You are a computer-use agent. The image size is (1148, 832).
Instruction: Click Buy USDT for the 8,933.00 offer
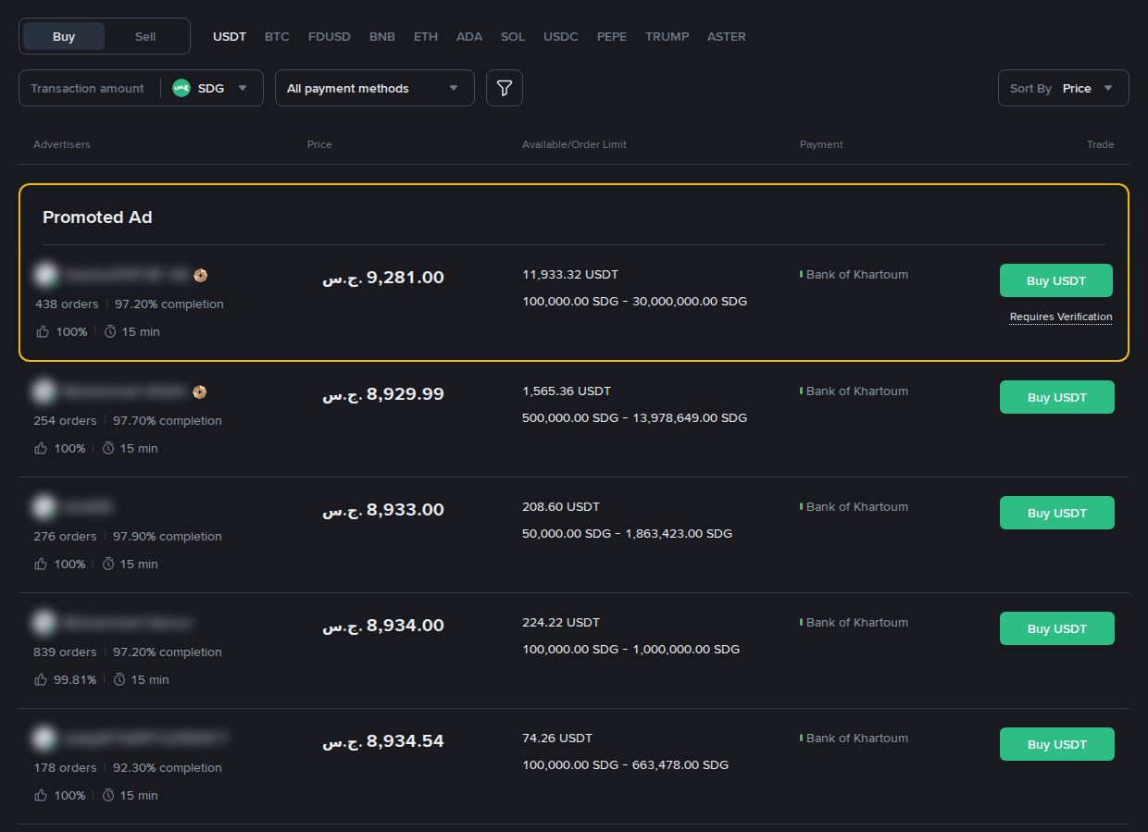pyautogui.click(x=1056, y=513)
